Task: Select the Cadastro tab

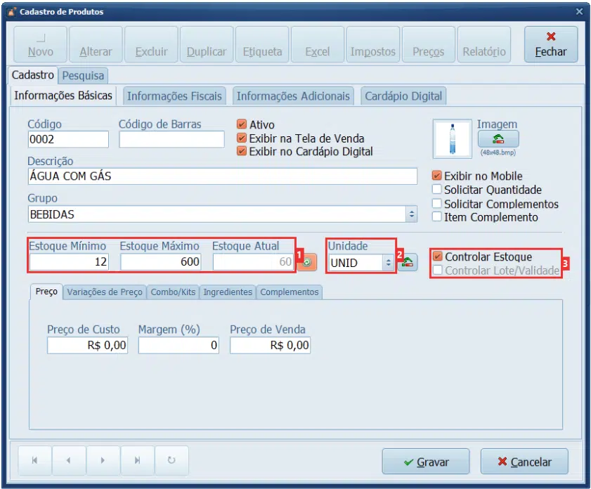Action: pyautogui.click(x=33, y=75)
